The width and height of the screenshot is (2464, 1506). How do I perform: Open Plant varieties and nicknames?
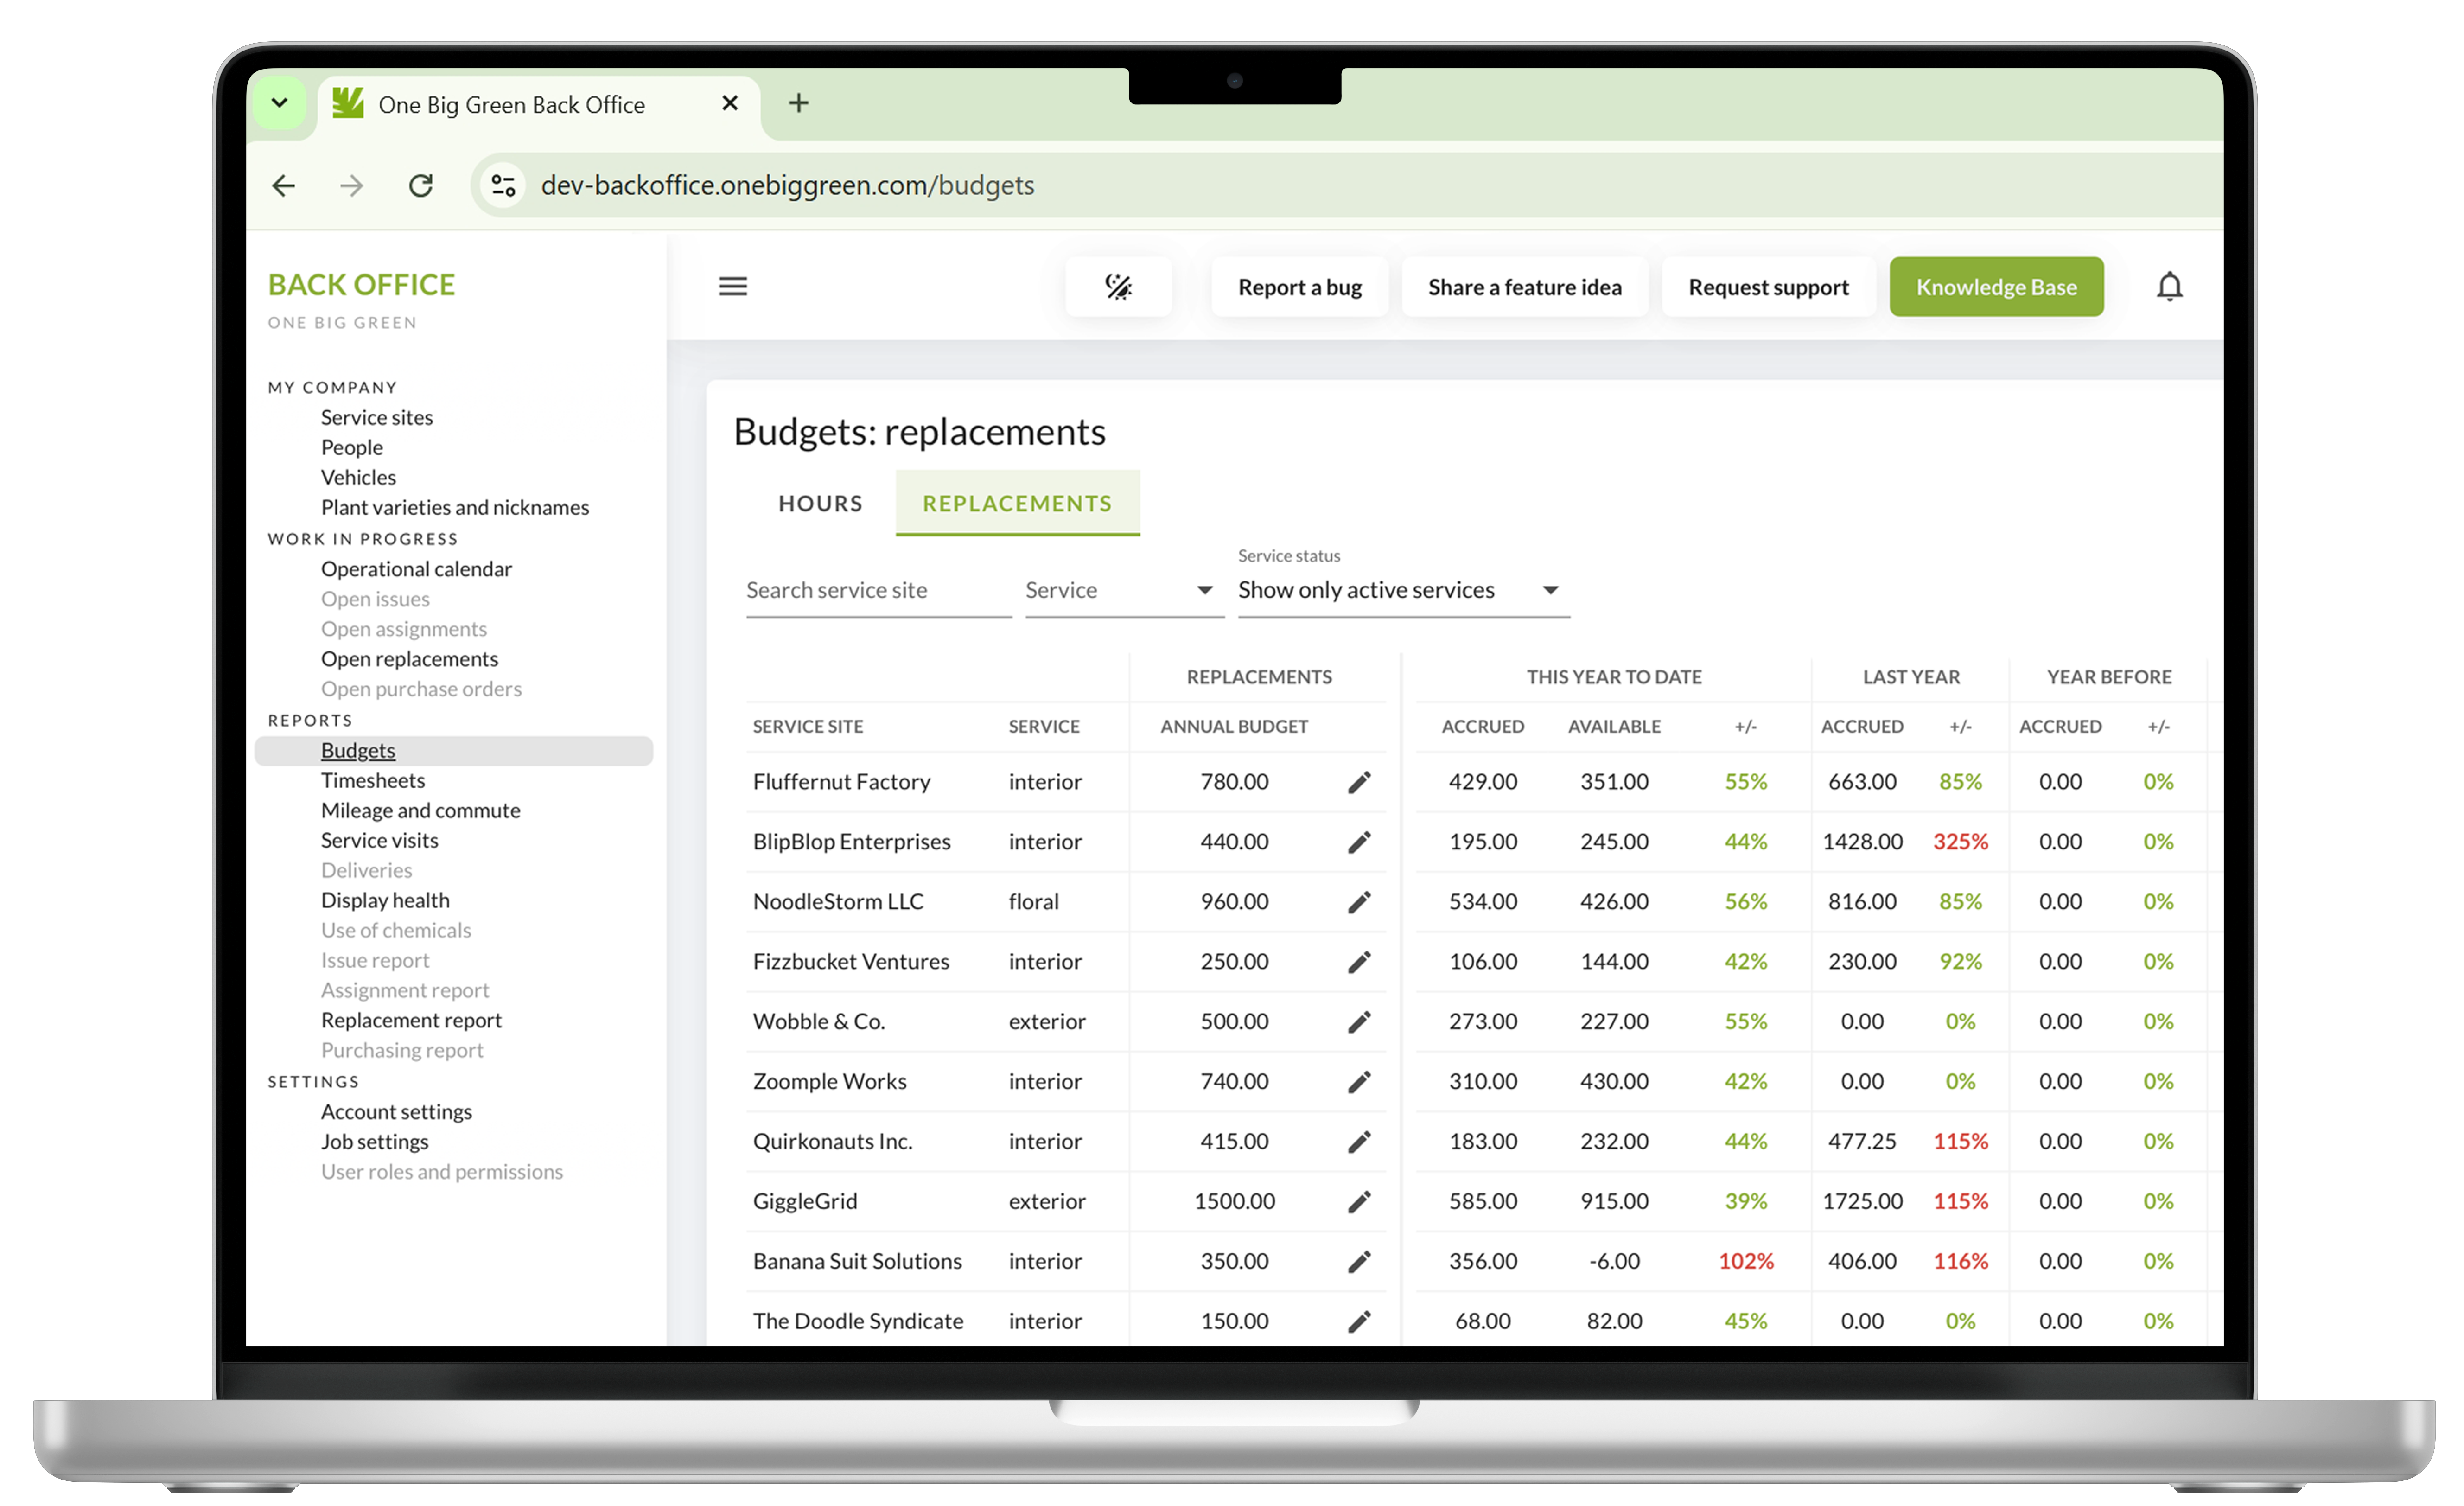454,508
